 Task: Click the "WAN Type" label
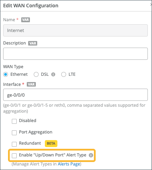pos(13,67)
